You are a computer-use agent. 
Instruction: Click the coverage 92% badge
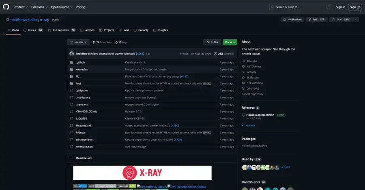click(127, 186)
